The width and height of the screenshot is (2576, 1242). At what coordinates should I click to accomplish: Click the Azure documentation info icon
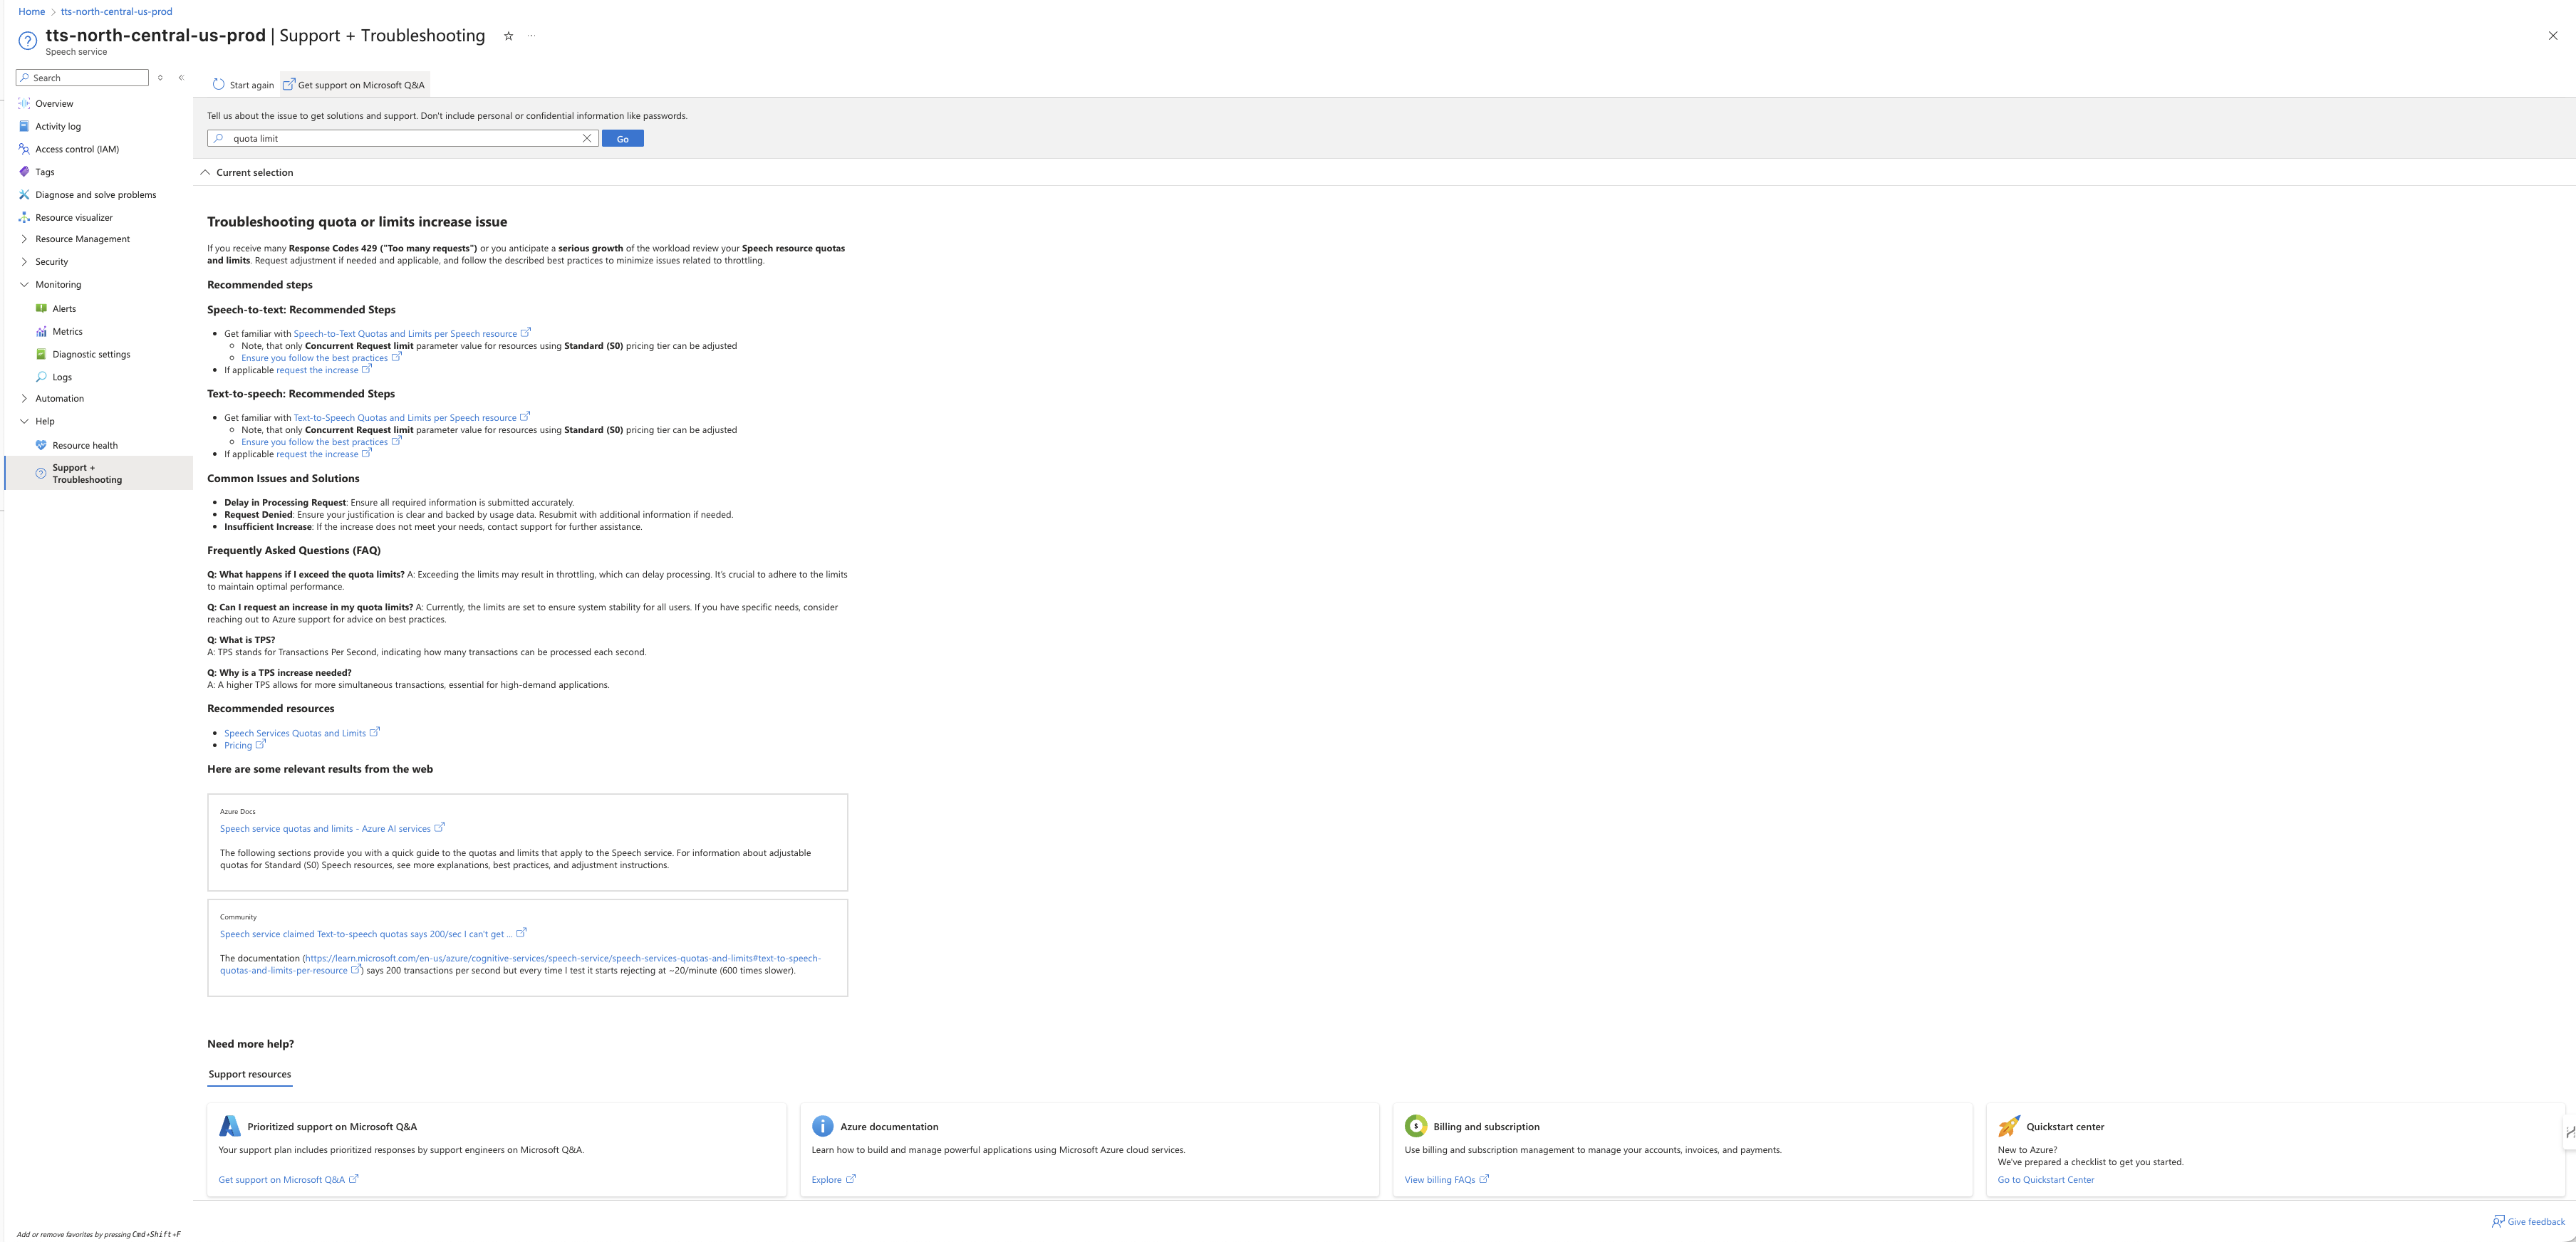coord(822,1126)
